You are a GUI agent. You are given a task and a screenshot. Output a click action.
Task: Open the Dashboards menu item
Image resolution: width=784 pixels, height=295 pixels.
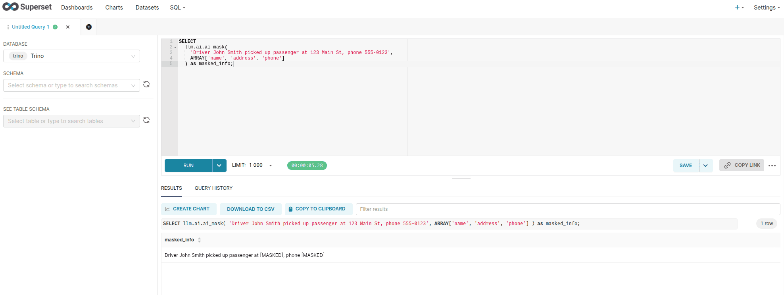[77, 8]
